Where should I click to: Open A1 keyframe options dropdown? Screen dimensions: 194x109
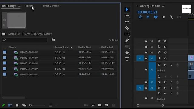point(159,77)
